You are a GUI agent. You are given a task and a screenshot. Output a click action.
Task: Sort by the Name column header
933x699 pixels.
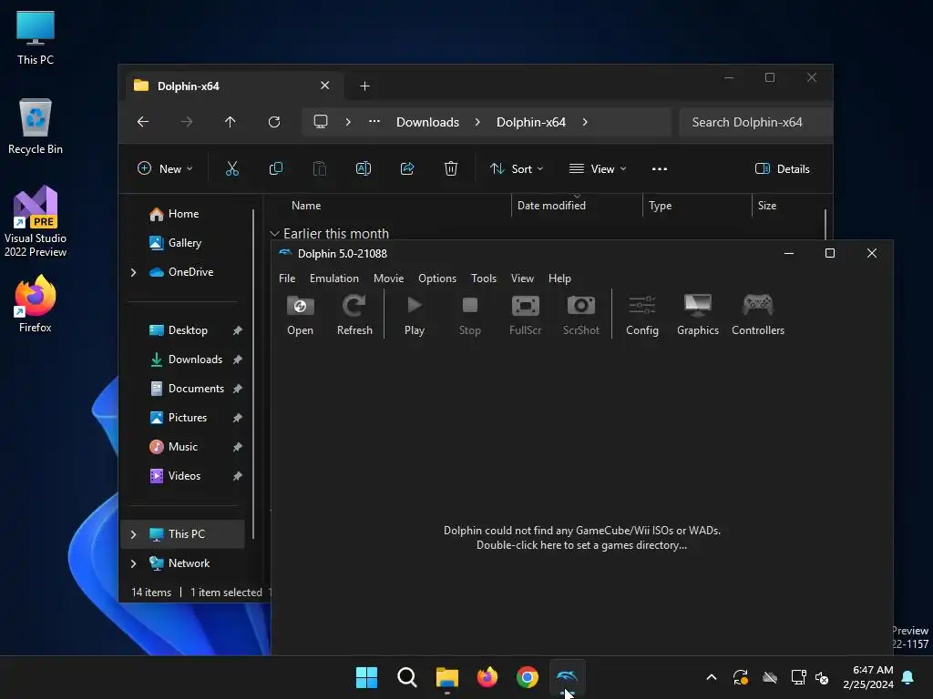tap(306, 206)
